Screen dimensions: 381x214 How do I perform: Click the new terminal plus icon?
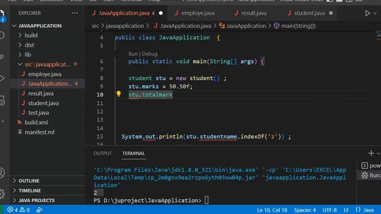[371, 153]
